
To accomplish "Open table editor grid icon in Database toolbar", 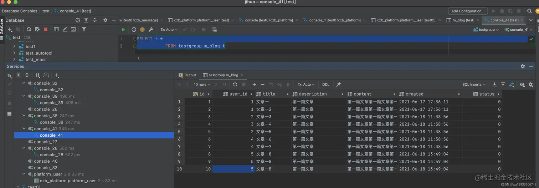I will click(x=56, y=29).
